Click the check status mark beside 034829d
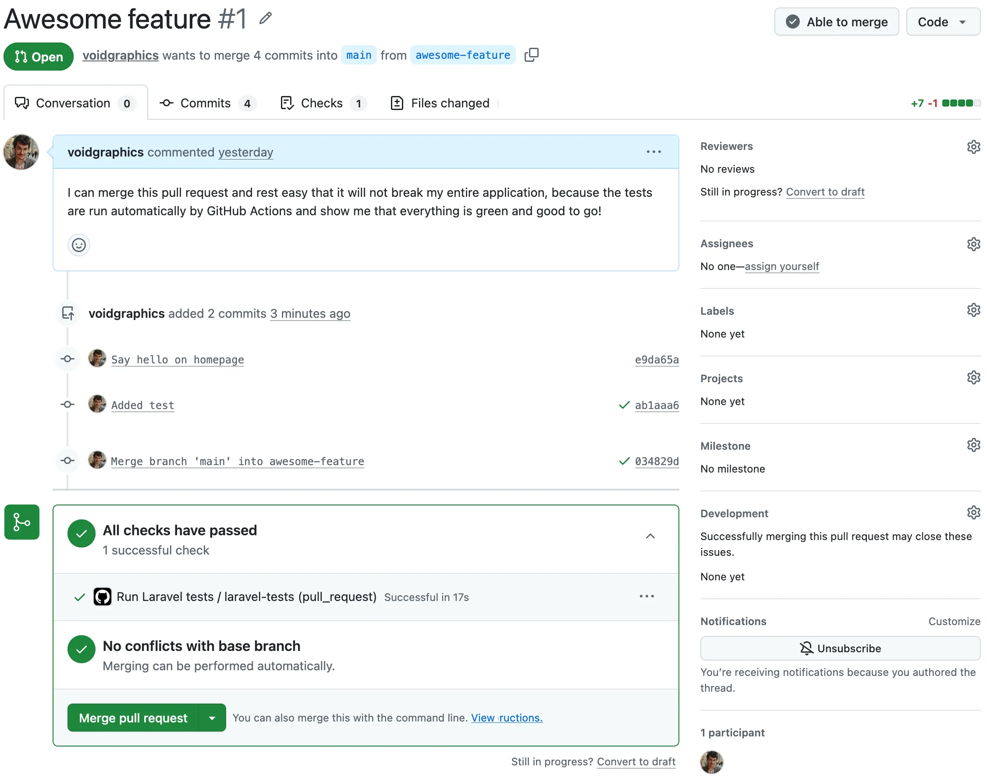 (x=624, y=461)
